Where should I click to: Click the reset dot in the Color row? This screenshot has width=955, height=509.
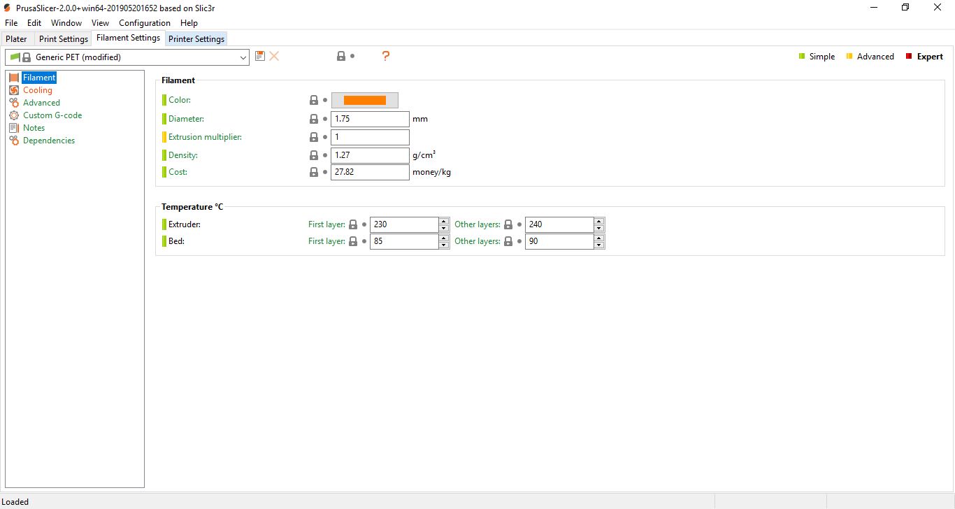click(325, 100)
